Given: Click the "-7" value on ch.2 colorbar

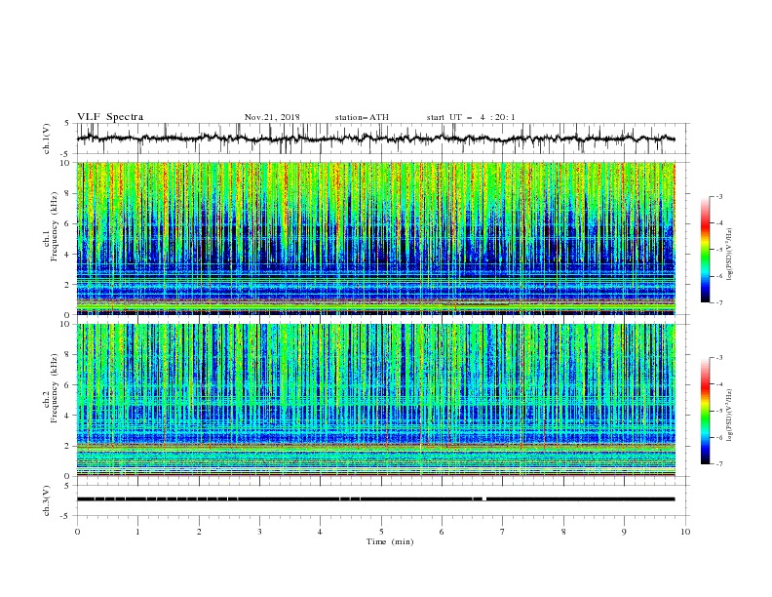Looking at the screenshot, I should tap(719, 463).
